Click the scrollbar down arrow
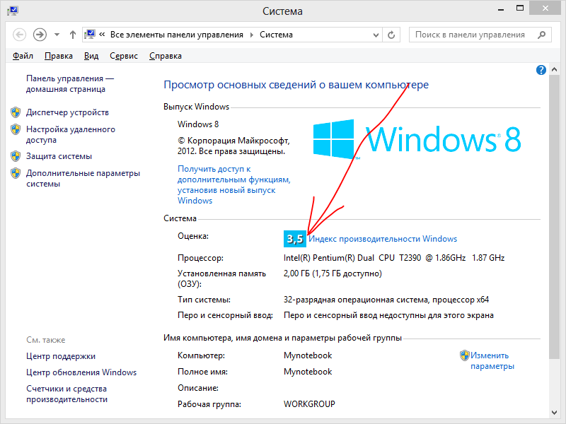 [555, 412]
